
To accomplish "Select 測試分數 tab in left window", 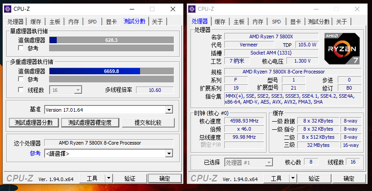I will point(135,21).
